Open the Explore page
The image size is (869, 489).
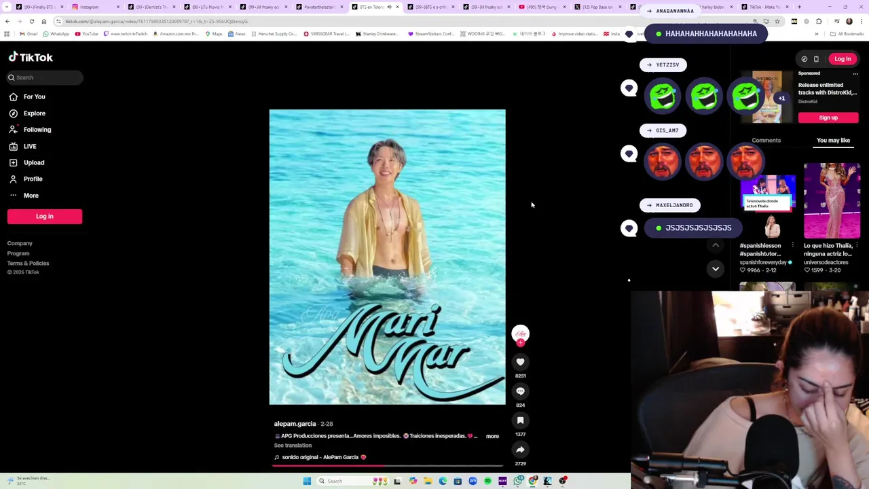click(27, 113)
